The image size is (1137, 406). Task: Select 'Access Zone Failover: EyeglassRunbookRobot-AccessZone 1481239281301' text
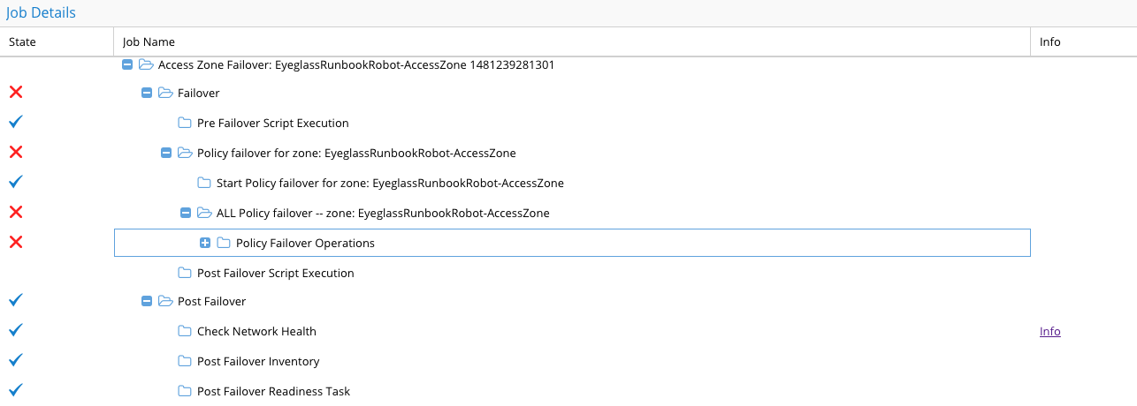(x=356, y=65)
